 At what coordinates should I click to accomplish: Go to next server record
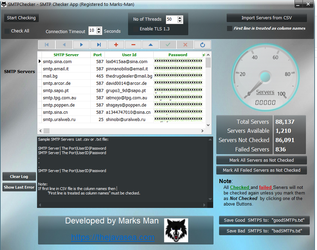point(81,45)
